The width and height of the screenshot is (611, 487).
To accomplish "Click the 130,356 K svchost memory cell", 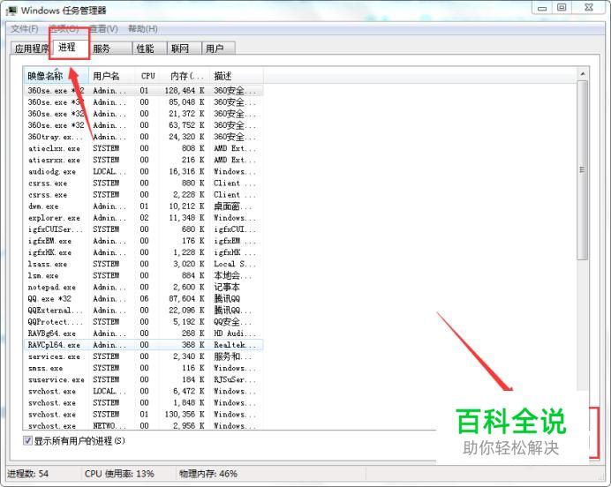I will point(185,414).
